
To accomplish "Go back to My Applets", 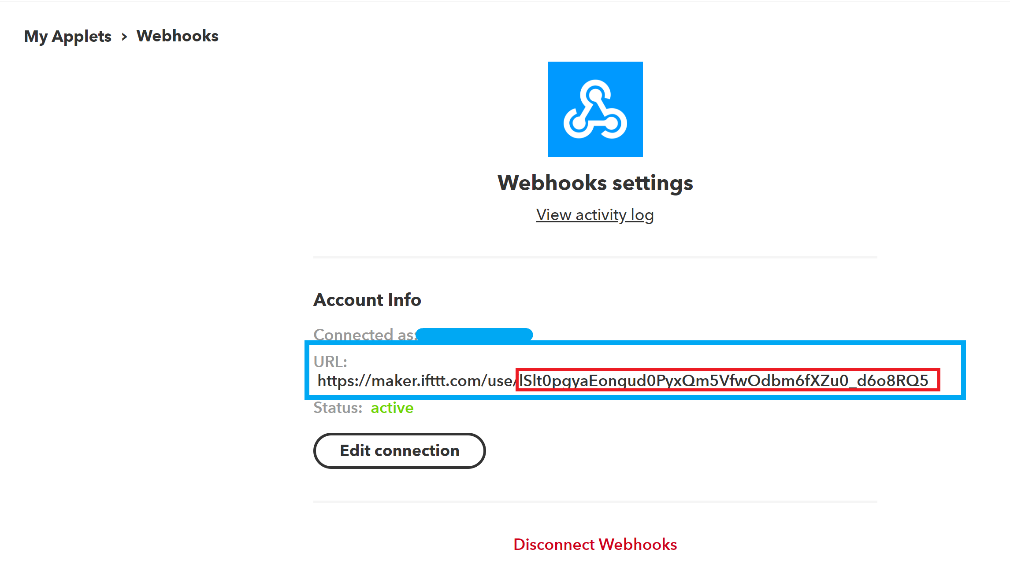I will tap(68, 36).
